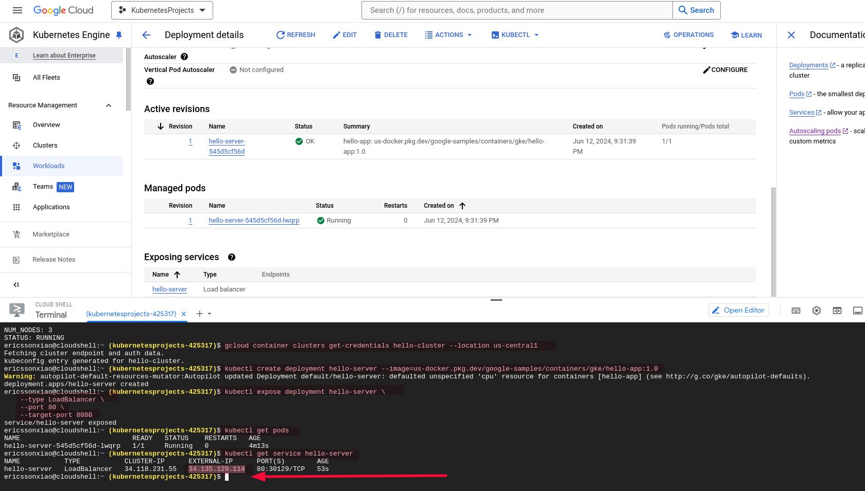The image size is (865, 491).
Task: Add a new Cloud Shell tab
Action: tap(199, 314)
